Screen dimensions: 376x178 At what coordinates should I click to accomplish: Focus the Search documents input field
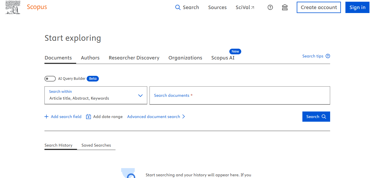click(x=240, y=96)
